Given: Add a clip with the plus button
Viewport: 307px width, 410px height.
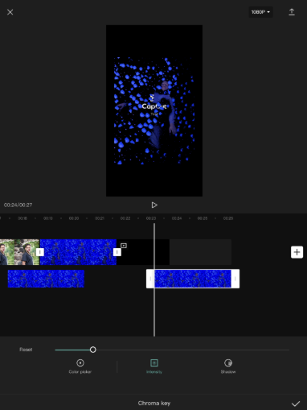Looking at the screenshot, I should 297,252.
